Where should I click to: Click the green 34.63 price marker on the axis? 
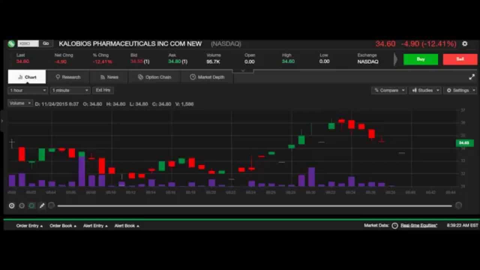464,143
